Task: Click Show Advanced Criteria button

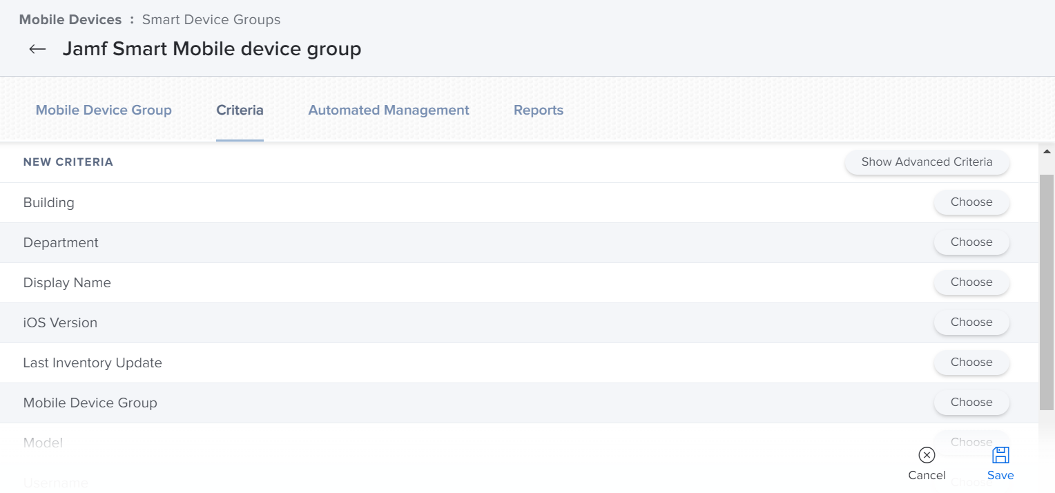Action: (x=927, y=162)
